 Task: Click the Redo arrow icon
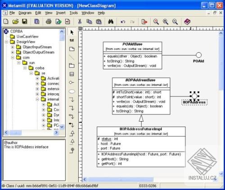pos(132,22)
